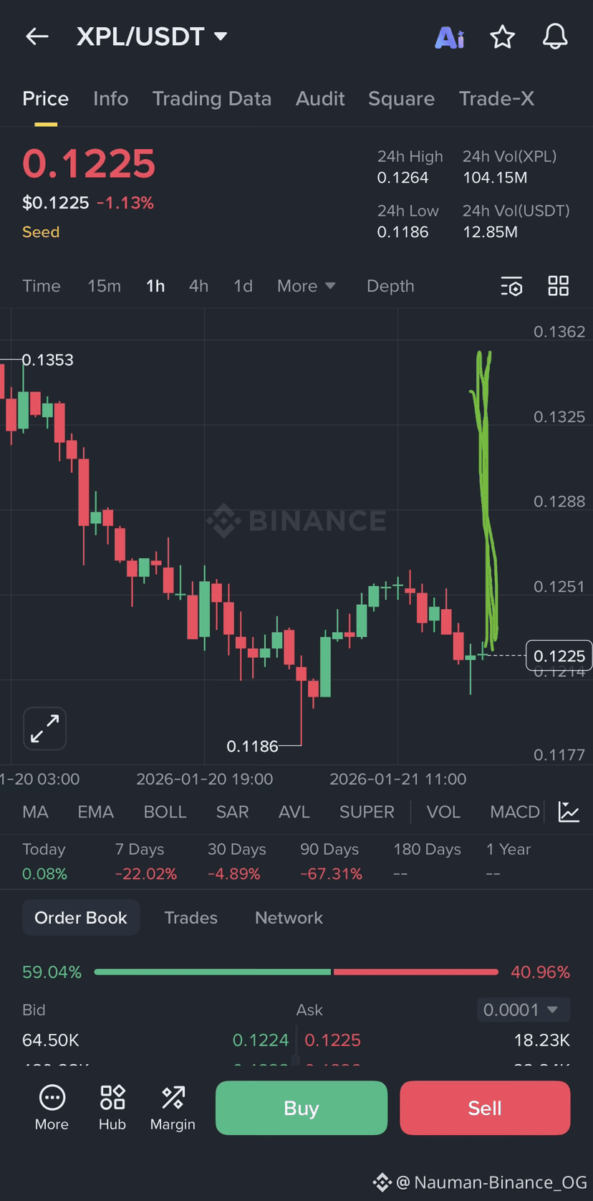Viewport: 593px width, 1201px height.
Task: Tap the 0.1186 low marker on chart
Action: (x=252, y=746)
